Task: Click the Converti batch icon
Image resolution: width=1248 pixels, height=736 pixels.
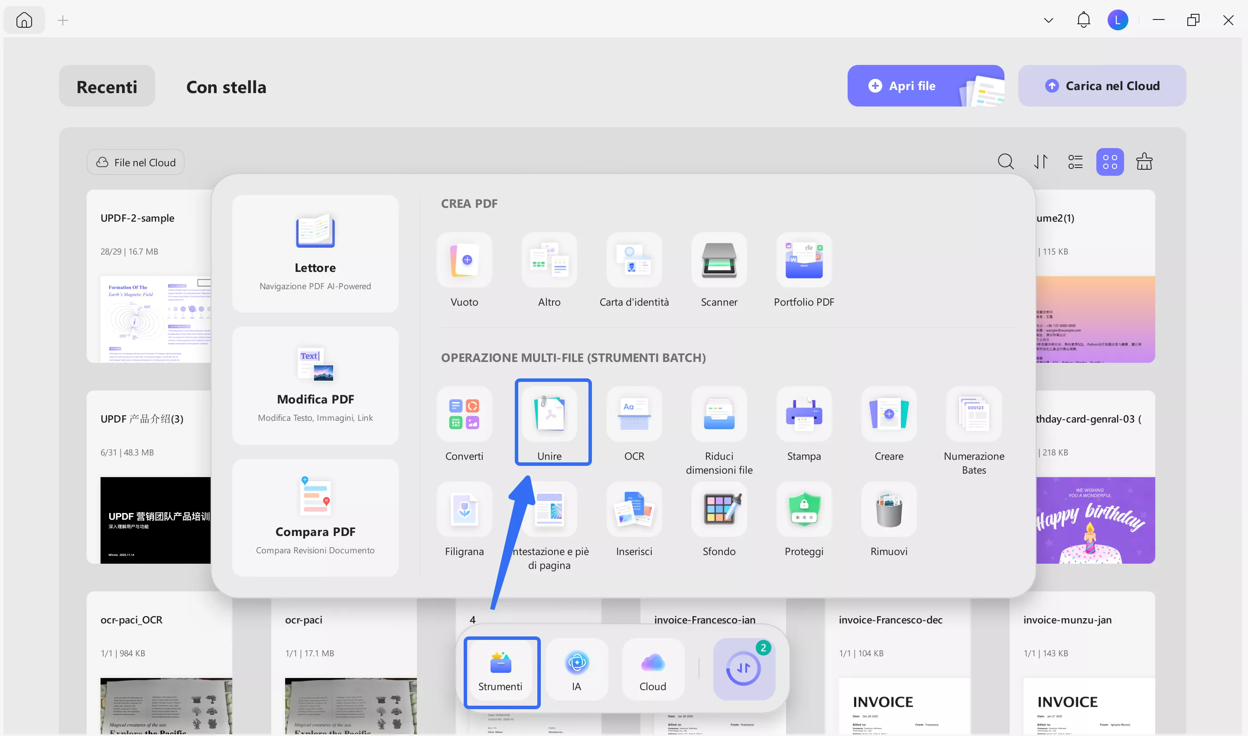Action: tap(464, 414)
